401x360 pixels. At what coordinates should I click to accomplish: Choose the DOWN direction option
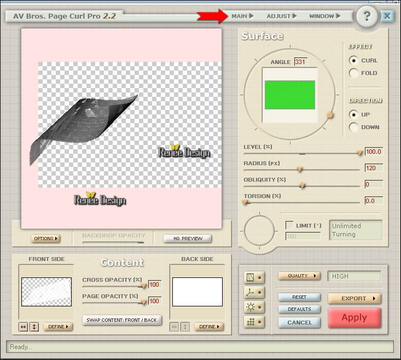pyautogui.click(x=354, y=127)
